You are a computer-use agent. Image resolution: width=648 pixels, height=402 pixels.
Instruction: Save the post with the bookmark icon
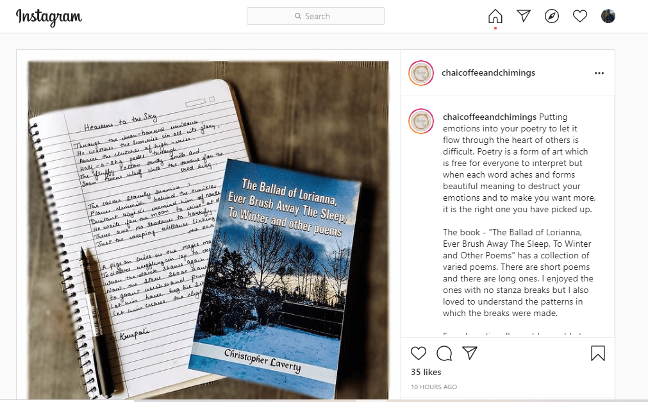597,353
